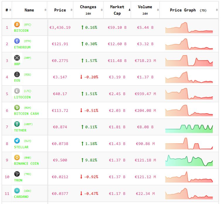Click the Cardano coin icon
This screenshot has height=204, width=221.
[x=17, y=191]
